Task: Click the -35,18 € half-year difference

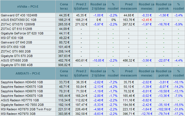Action: coord(163,105)
